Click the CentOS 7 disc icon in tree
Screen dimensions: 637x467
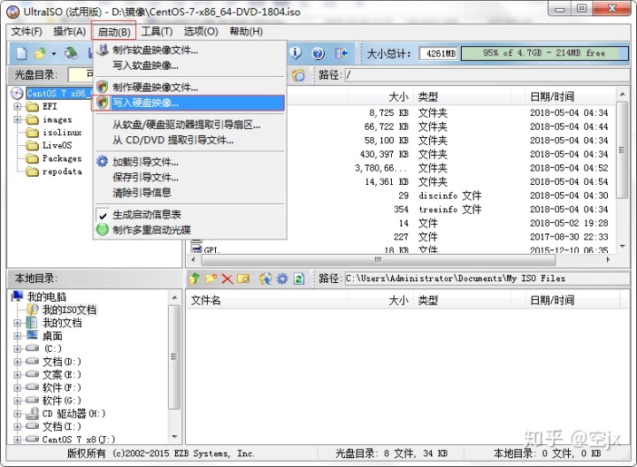tap(17, 94)
